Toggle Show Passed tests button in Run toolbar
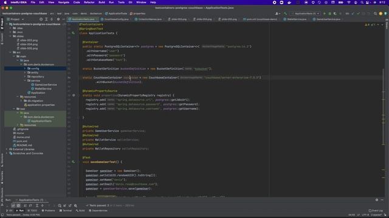This screenshot has width=389, height=218. [x=13, y=205]
